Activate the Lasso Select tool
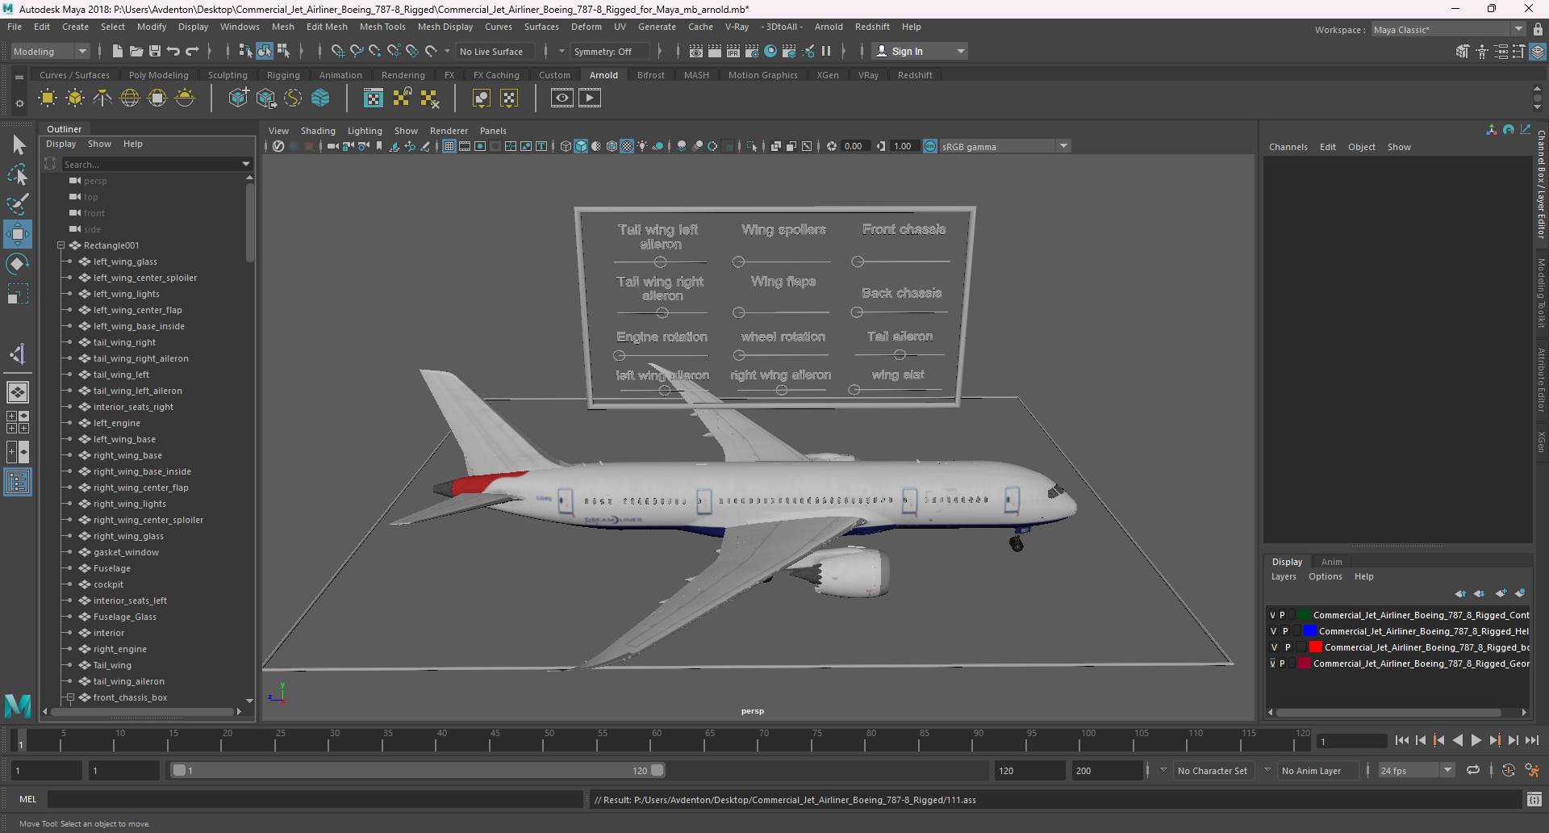1549x833 pixels. click(18, 174)
